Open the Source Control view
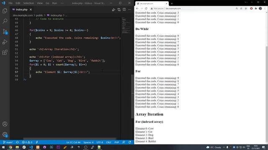 click(x=5, y=32)
